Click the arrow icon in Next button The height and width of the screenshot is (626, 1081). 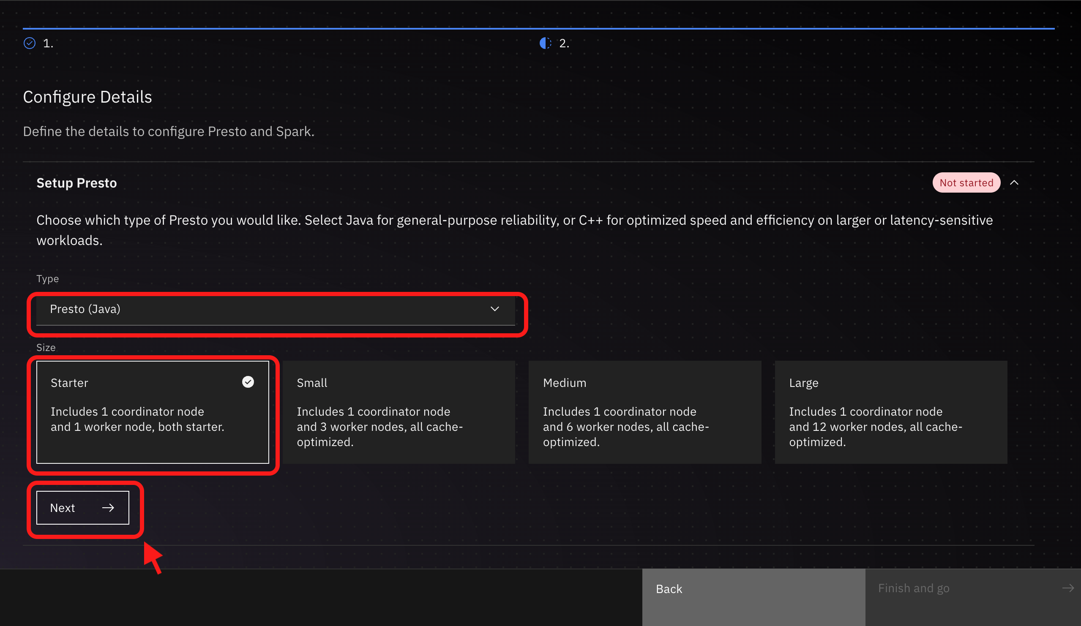tap(108, 508)
